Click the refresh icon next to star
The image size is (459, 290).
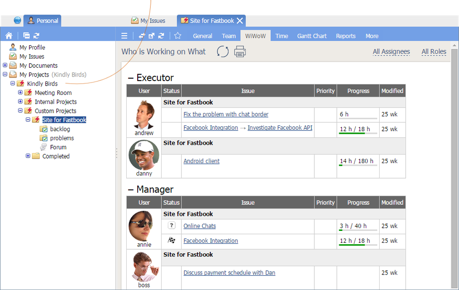tap(161, 36)
